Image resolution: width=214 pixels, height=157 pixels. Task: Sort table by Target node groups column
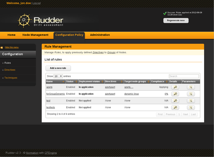coord(137,81)
